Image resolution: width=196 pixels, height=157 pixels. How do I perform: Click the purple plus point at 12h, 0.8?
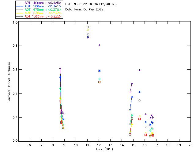pyautogui.click(x=99, y=45)
